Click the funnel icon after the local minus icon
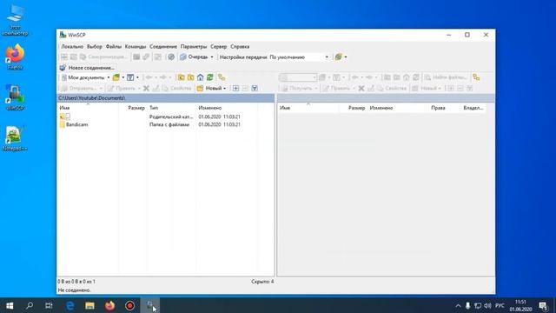Image resolution: width=556 pixels, height=313 pixels. [255, 89]
